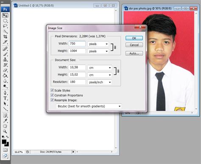Select the Slice tool
201x164 pixels.
click(5, 42)
